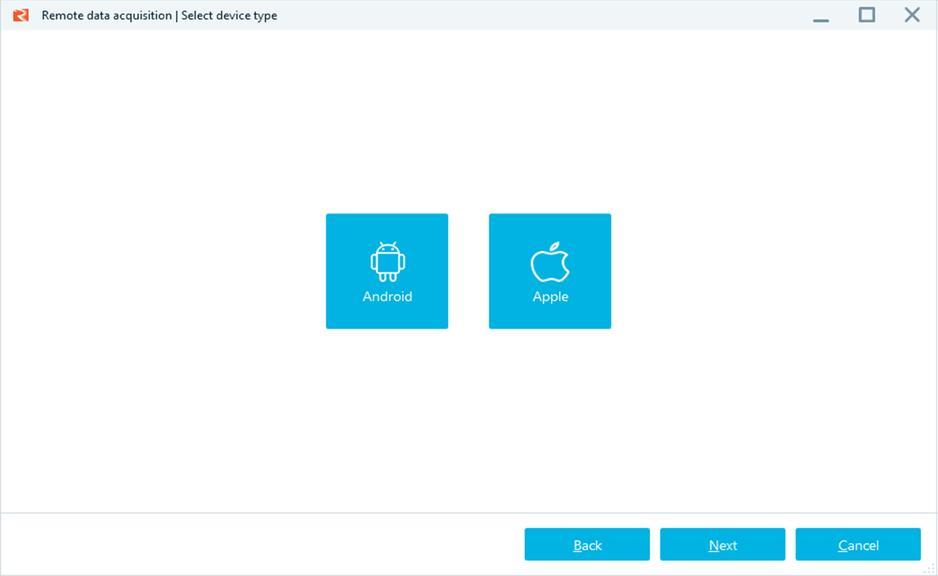Viewport: 938px width, 576px height.
Task: Go back with the Back button
Action: point(587,545)
